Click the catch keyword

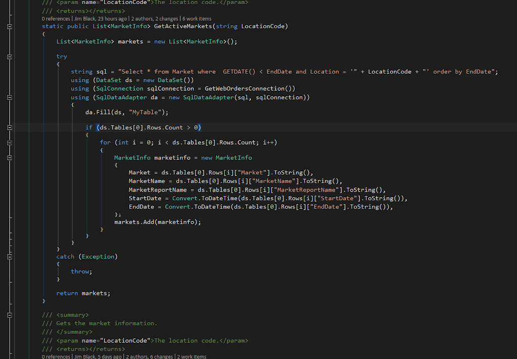pyautogui.click(x=65, y=257)
